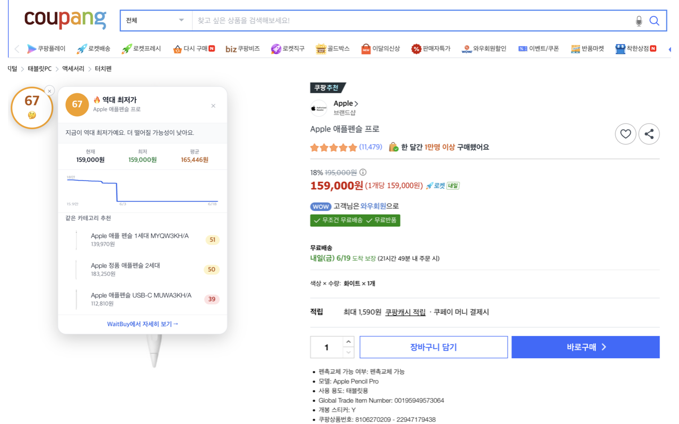Viewport: 679px width, 424px height.
Task: Open 이벤트/쿠폰 menu item
Action: coord(538,49)
